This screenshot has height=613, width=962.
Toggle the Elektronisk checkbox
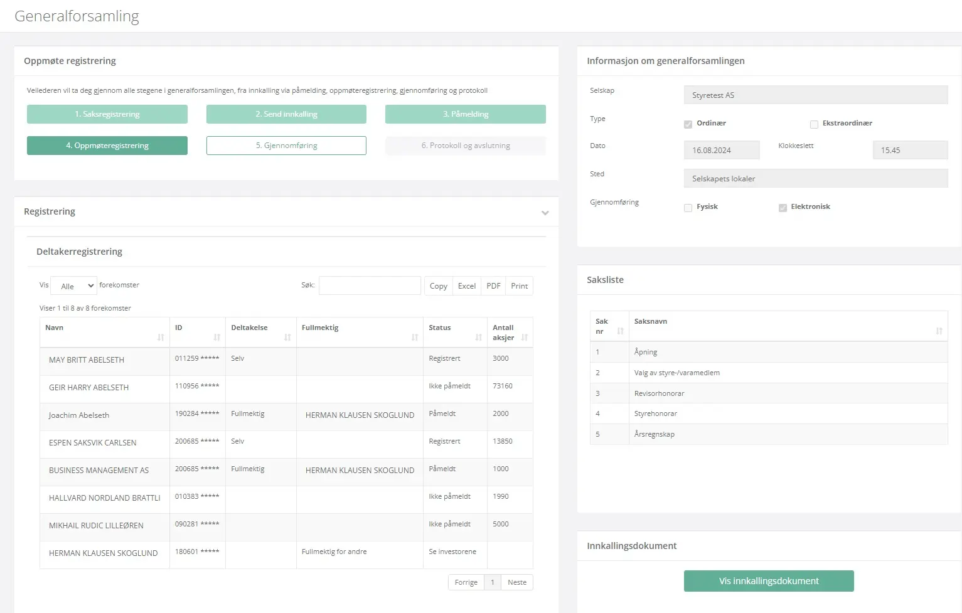coord(783,208)
